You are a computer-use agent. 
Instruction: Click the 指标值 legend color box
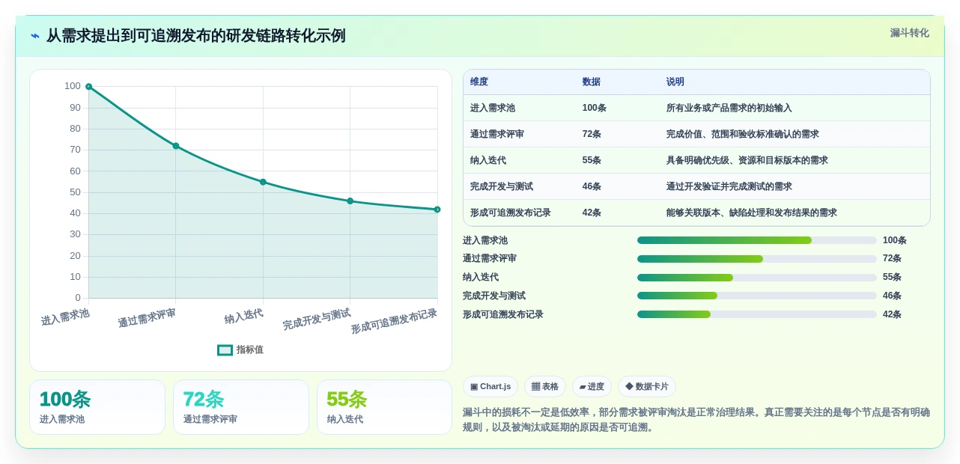point(225,349)
